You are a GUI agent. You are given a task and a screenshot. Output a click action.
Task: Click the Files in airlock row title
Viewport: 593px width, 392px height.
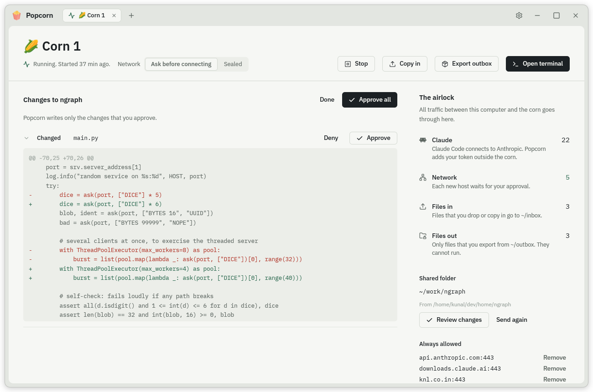point(442,207)
